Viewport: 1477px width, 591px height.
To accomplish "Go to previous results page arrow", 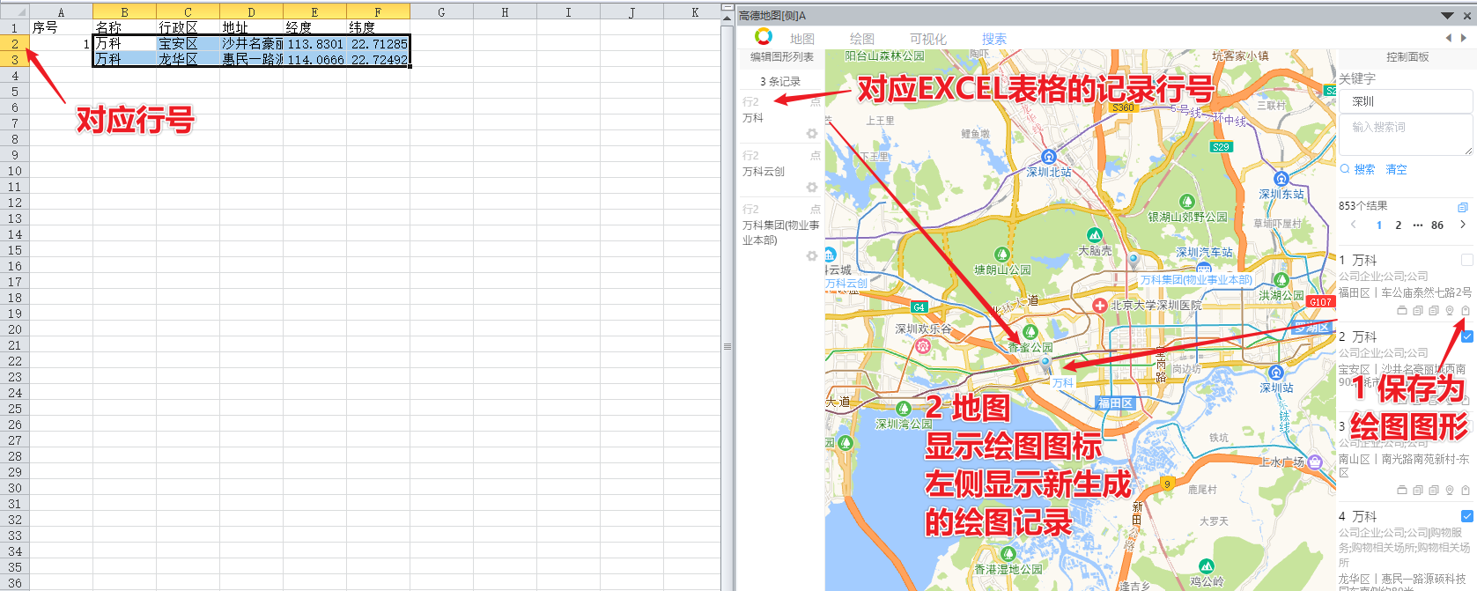I will [x=1354, y=225].
